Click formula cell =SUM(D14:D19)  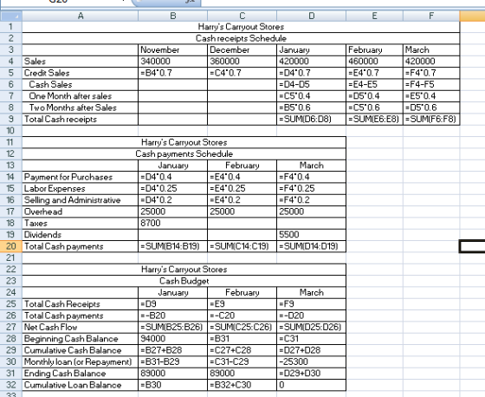pyautogui.click(x=311, y=246)
